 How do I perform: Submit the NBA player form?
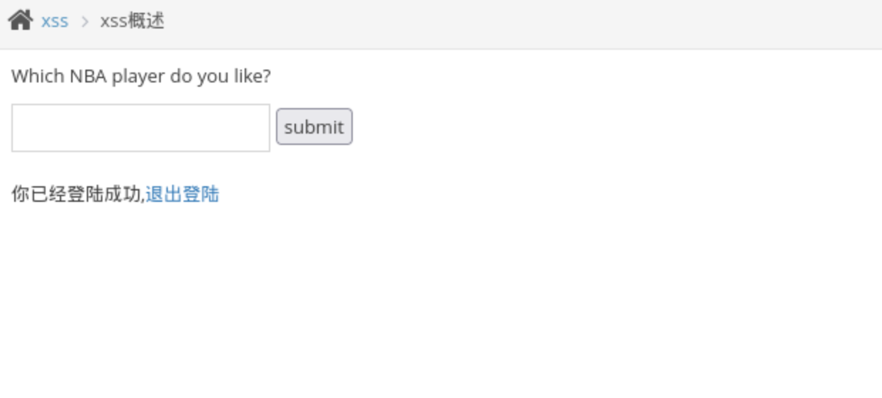(x=314, y=127)
